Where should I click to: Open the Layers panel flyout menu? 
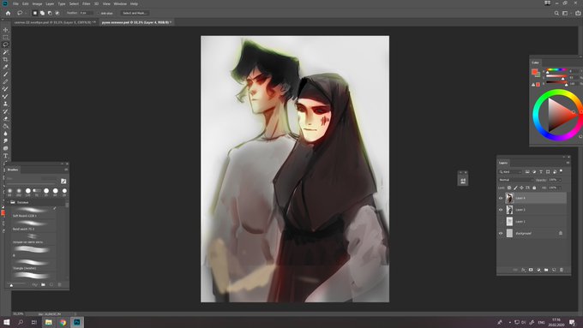[x=568, y=163]
